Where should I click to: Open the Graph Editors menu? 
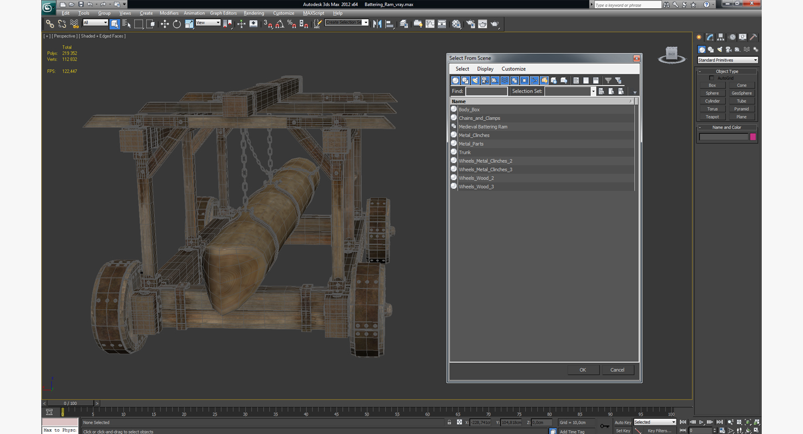[224, 13]
